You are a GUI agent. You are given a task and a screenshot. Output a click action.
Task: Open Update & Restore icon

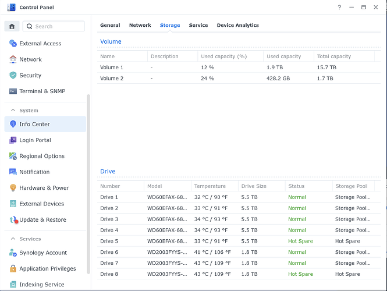[x=13, y=219]
